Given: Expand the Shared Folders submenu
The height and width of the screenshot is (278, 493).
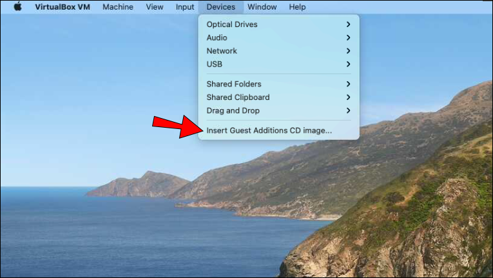Looking at the screenshot, I should [278, 84].
